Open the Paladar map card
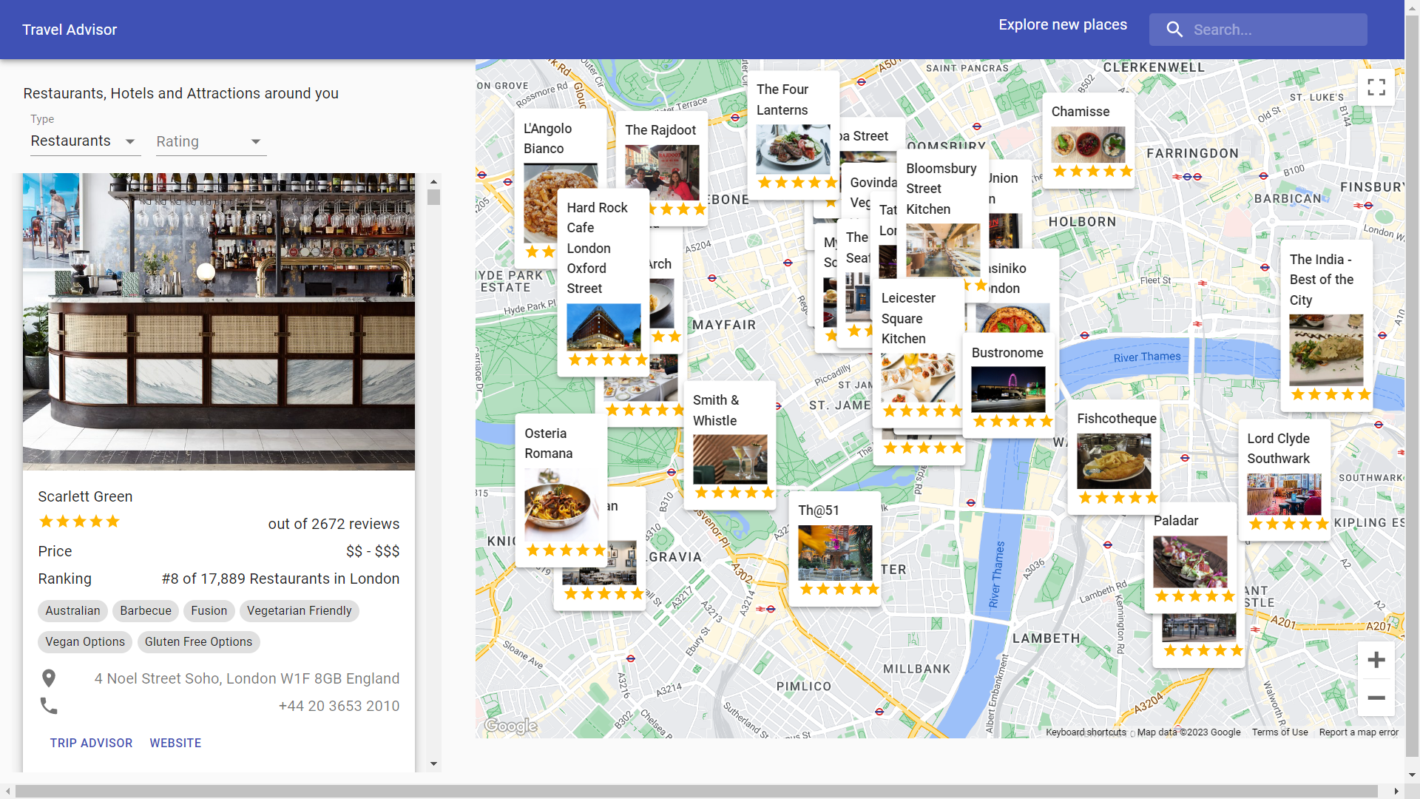Viewport: 1420px width, 799px height. (1190, 556)
